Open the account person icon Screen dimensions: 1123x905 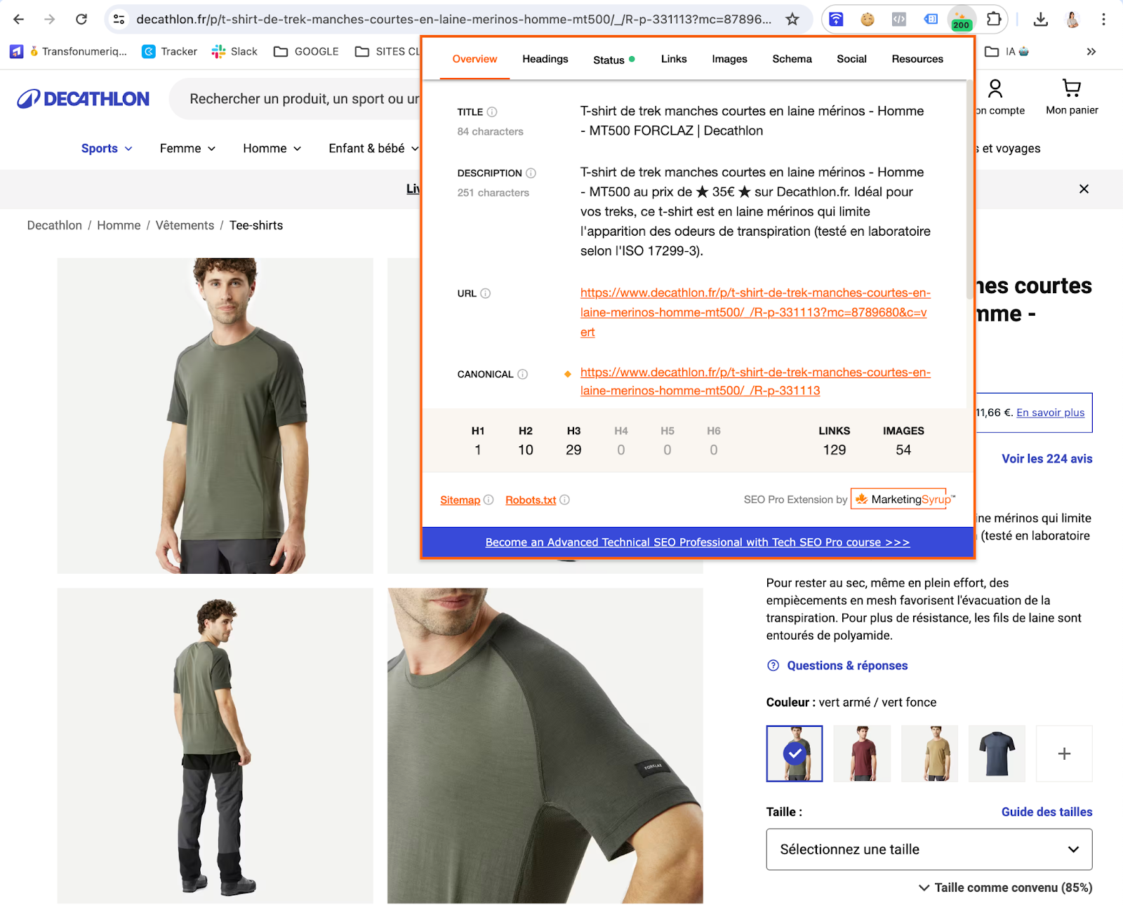[x=995, y=88]
